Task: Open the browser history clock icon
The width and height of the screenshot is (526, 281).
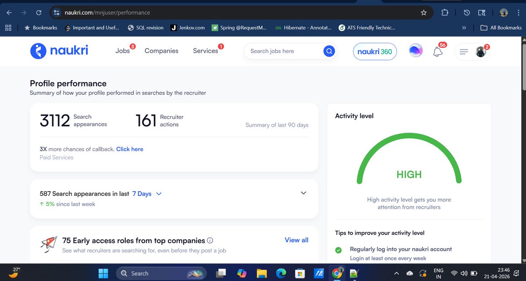Action: (467, 13)
